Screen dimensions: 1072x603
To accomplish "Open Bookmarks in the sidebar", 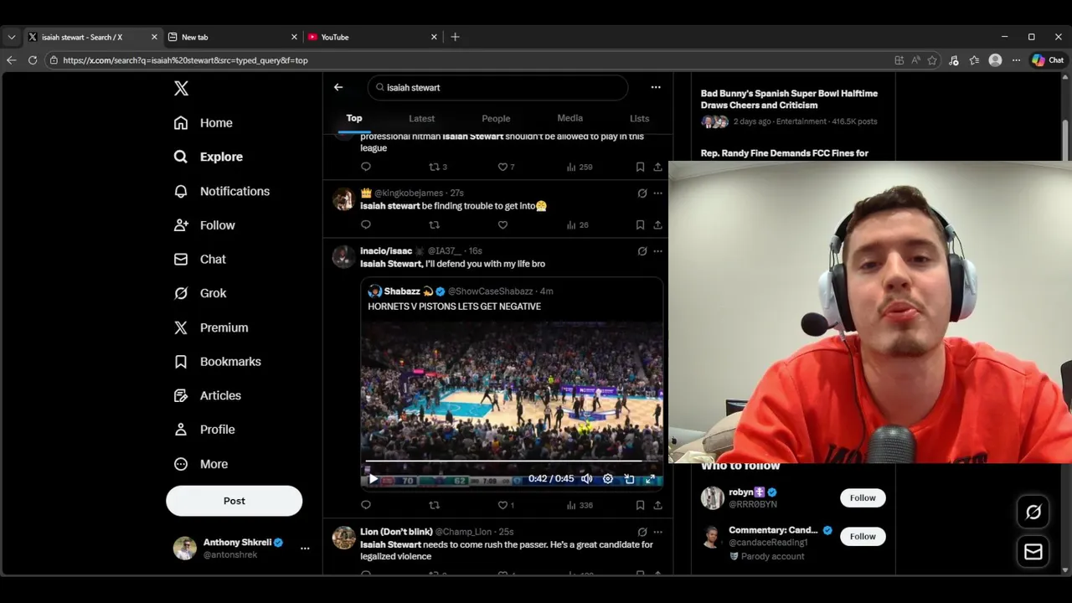I will tap(217, 362).
